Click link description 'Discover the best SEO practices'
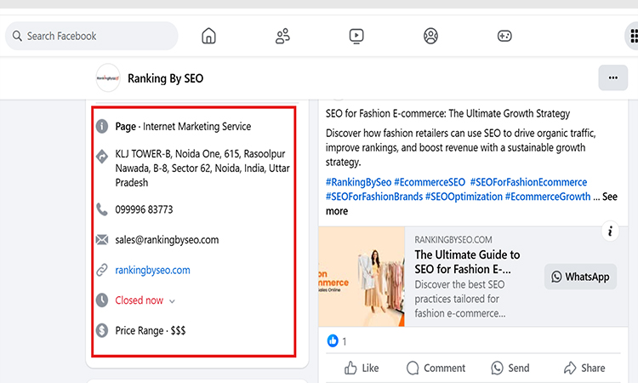Image resolution: width=638 pixels, height=383 pixels. pos(460,299)
